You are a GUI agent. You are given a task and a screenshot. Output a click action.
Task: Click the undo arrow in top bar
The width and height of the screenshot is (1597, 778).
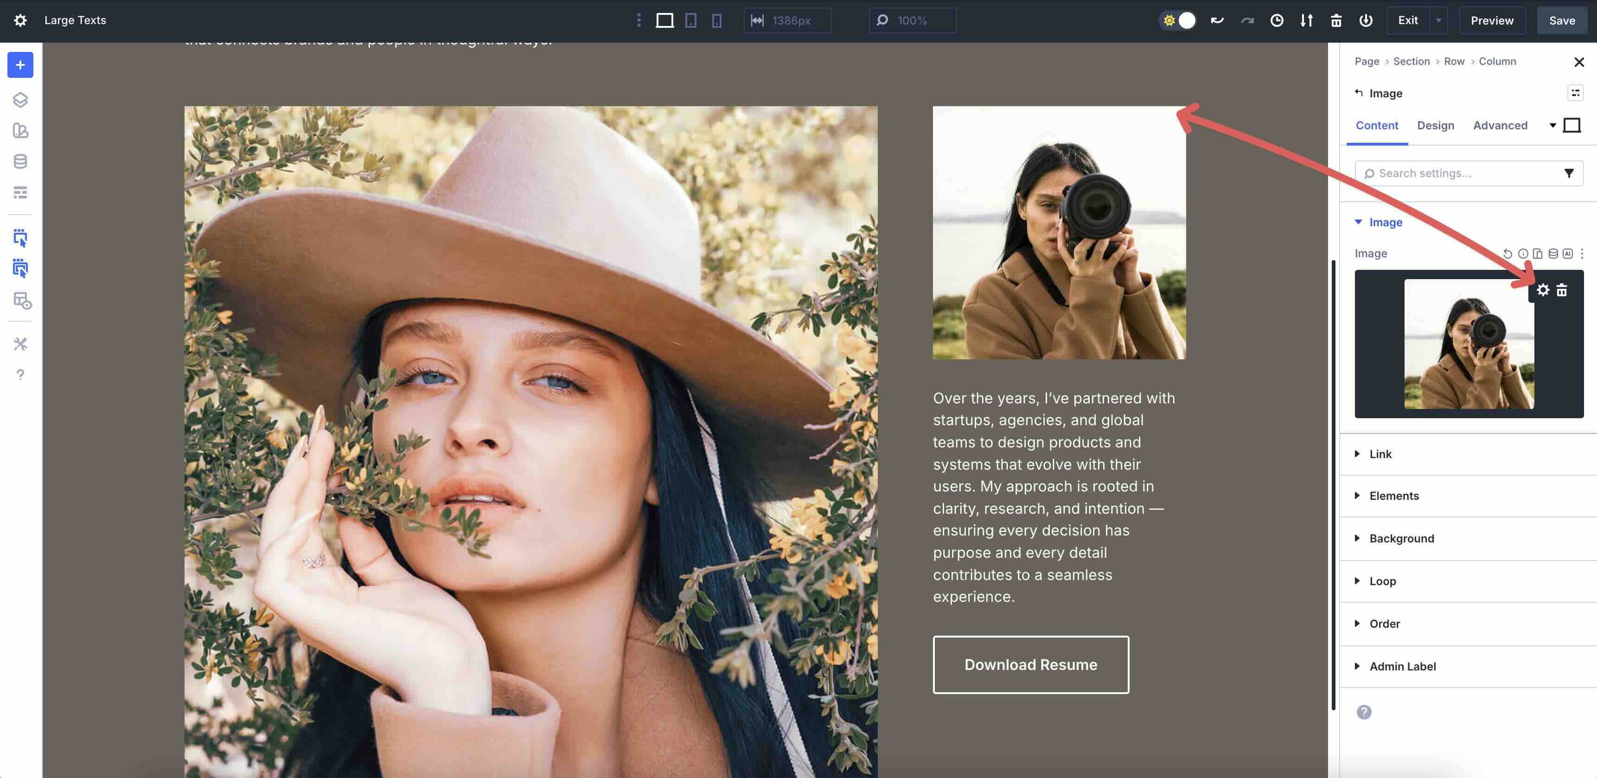[x=1217, y=20]
